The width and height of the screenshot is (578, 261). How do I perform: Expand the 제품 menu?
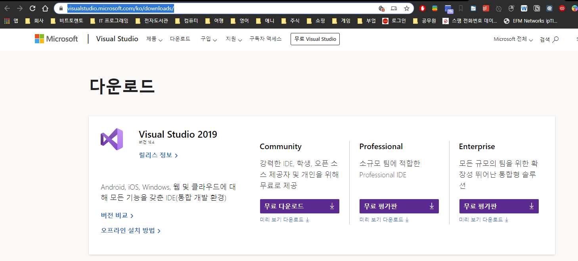pos(154,39)
